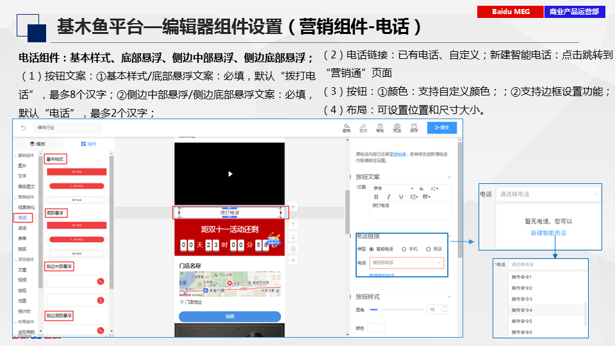Screen dimensions: 615x346
Task: Increase the 圆角 value stepper
Action: click(x=445, y=308)
